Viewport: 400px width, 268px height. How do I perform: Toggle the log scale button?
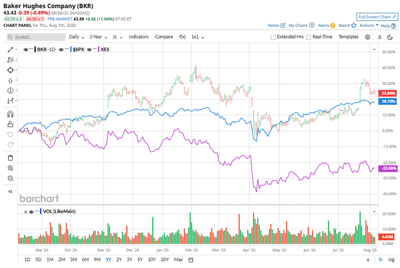pos(391,260)
